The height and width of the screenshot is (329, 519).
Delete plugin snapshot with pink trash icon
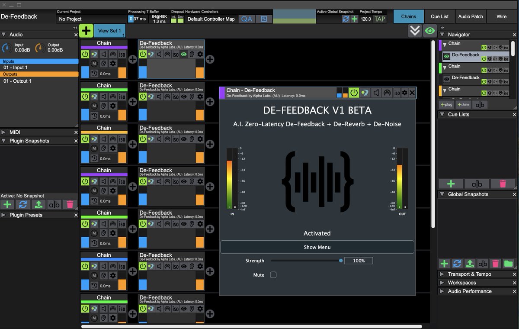coord(69,204)
